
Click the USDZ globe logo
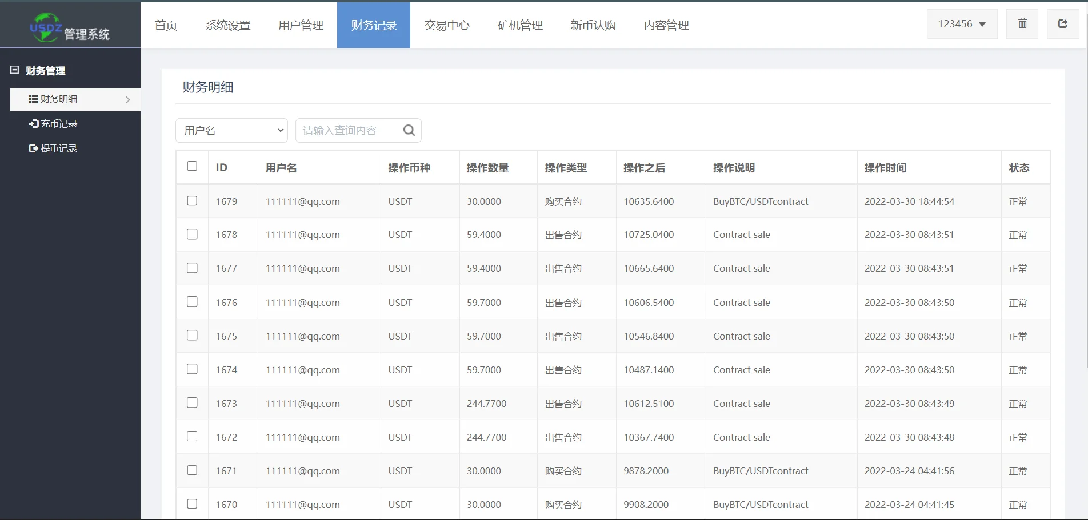tap(46, 27)
